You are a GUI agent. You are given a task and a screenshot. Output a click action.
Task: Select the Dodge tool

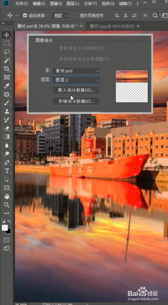7,154
